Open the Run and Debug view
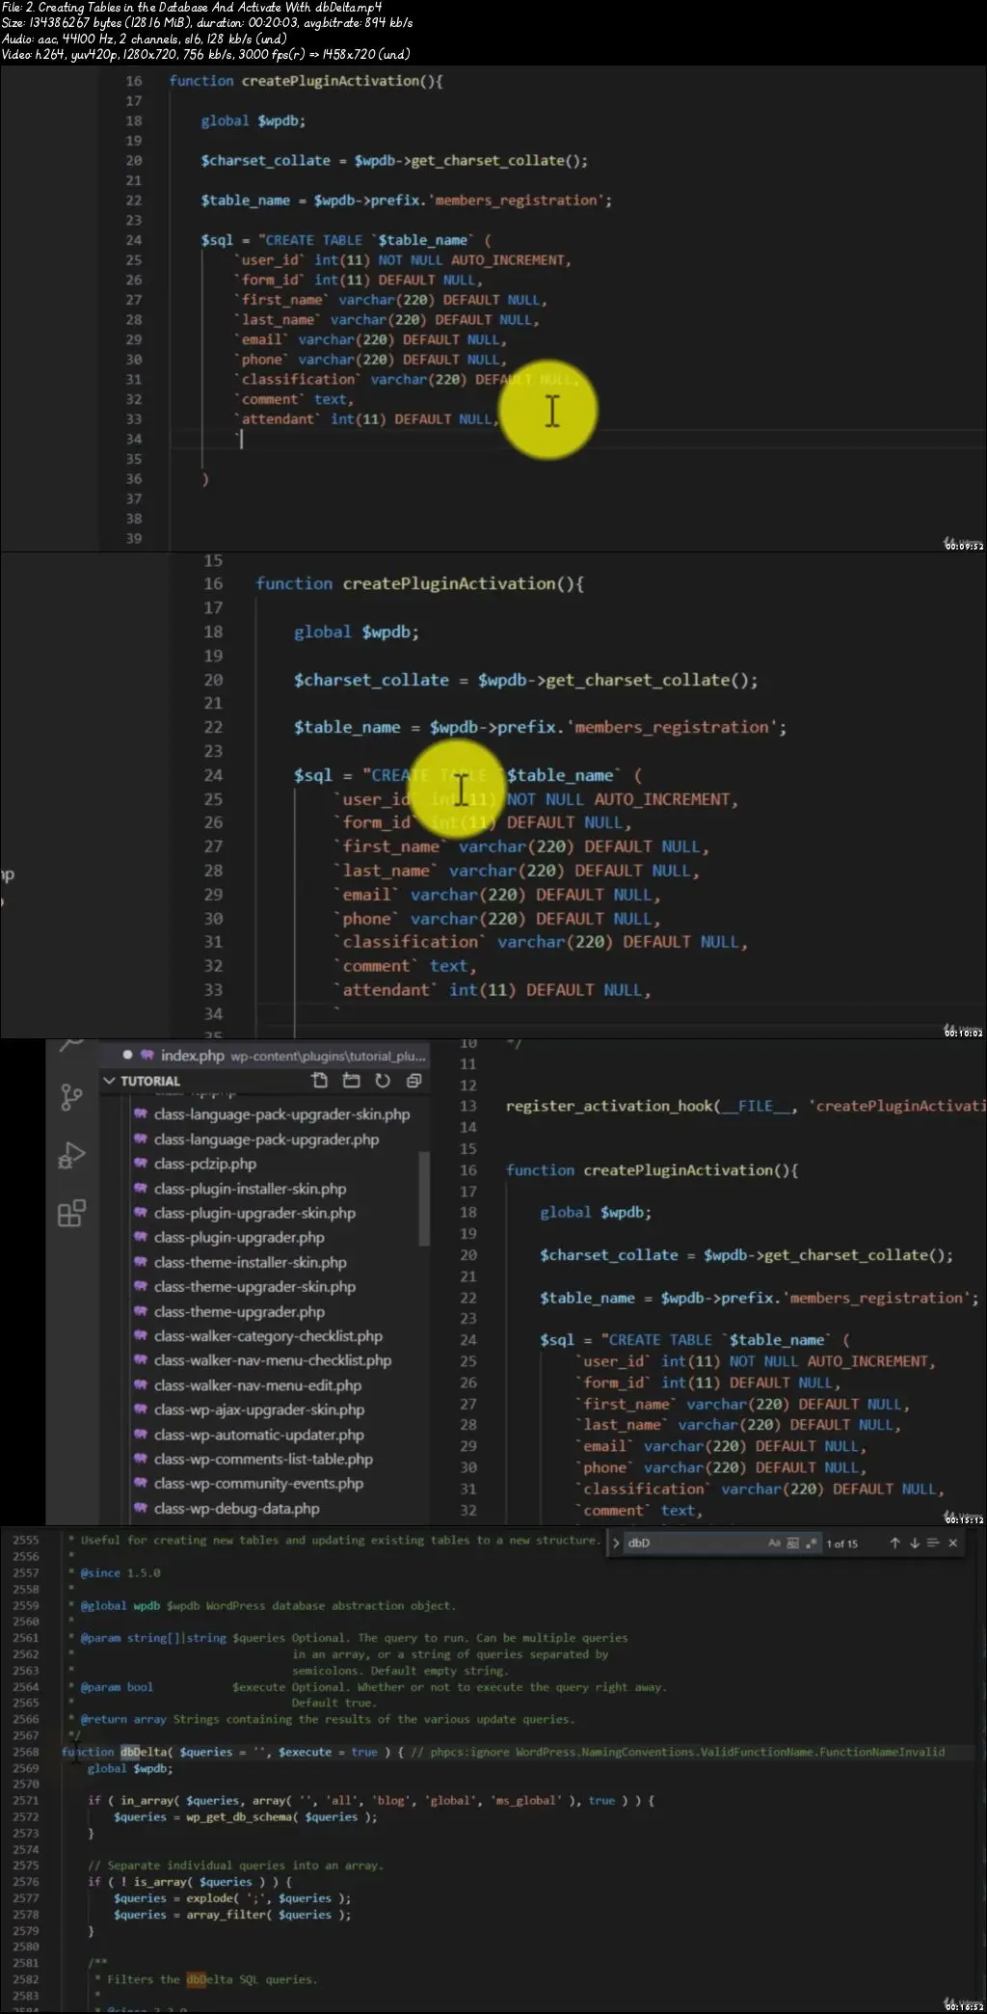The height and width of the screenshot is (2014, 987). click(x=71, y=1155)
